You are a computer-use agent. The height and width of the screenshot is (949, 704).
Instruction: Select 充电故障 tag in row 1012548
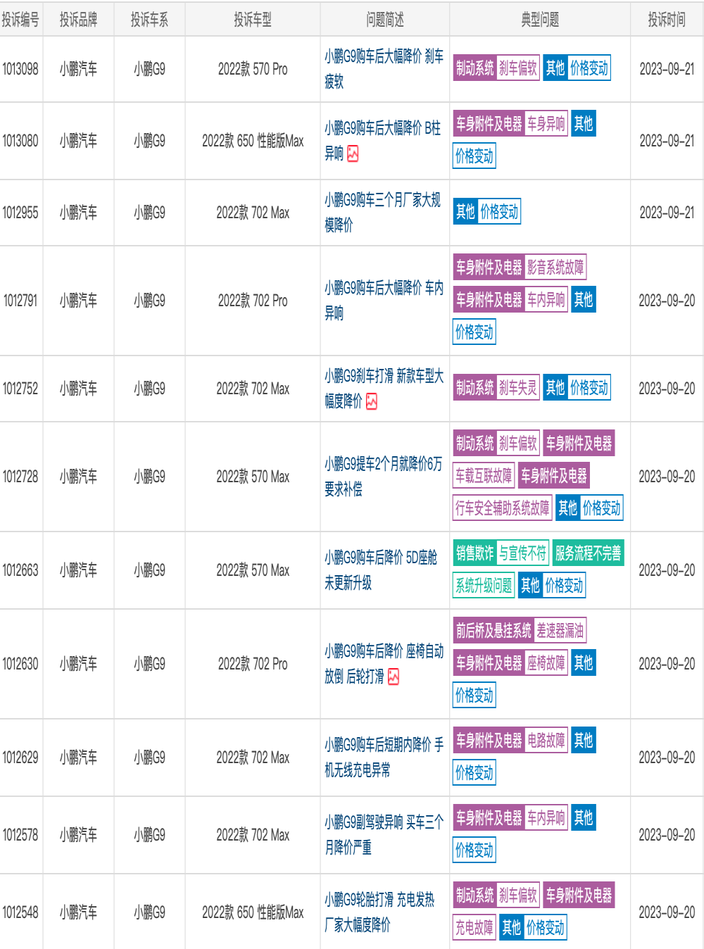(474, 928)
